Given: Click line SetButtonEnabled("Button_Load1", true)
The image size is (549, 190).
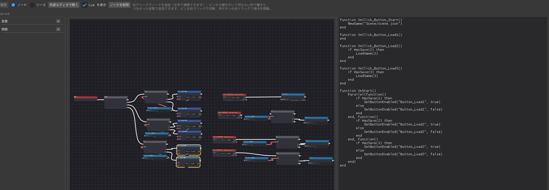Looking at the screenshot, I should 402,102.
